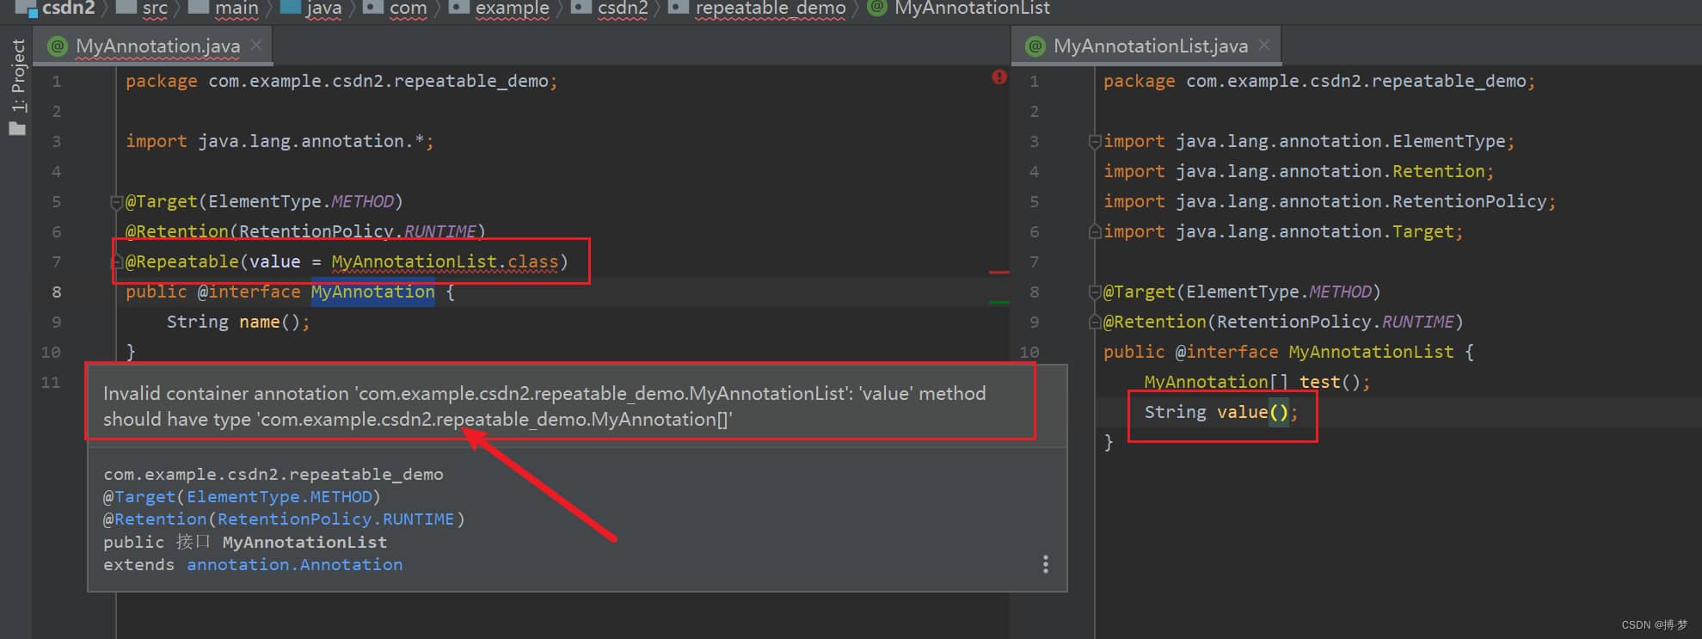Follow the annotation.Annotation link in tooltip
Viewport: 1702px width, 639px height.
point(294,564)
